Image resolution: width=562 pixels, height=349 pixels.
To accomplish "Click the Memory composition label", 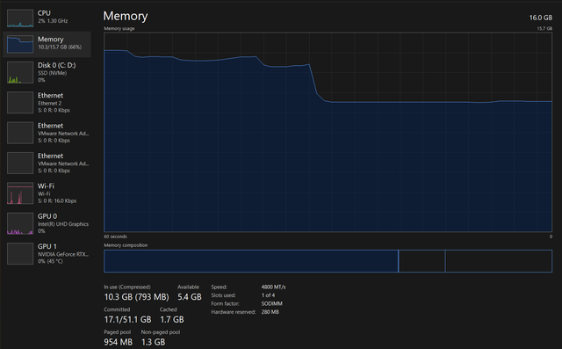I will [126, 245].
